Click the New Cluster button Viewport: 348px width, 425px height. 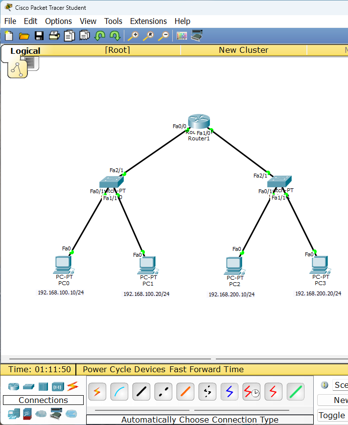(x=244, y=50)
